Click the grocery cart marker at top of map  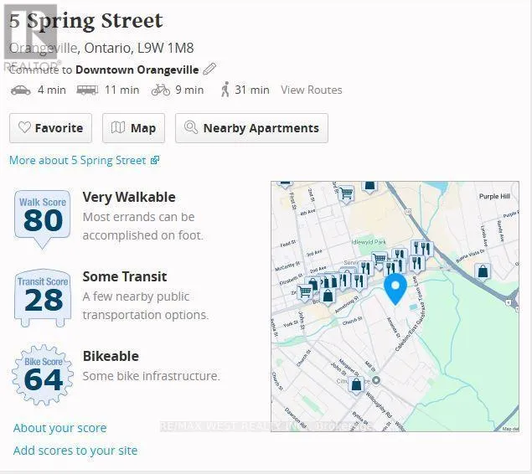[346, 194]
